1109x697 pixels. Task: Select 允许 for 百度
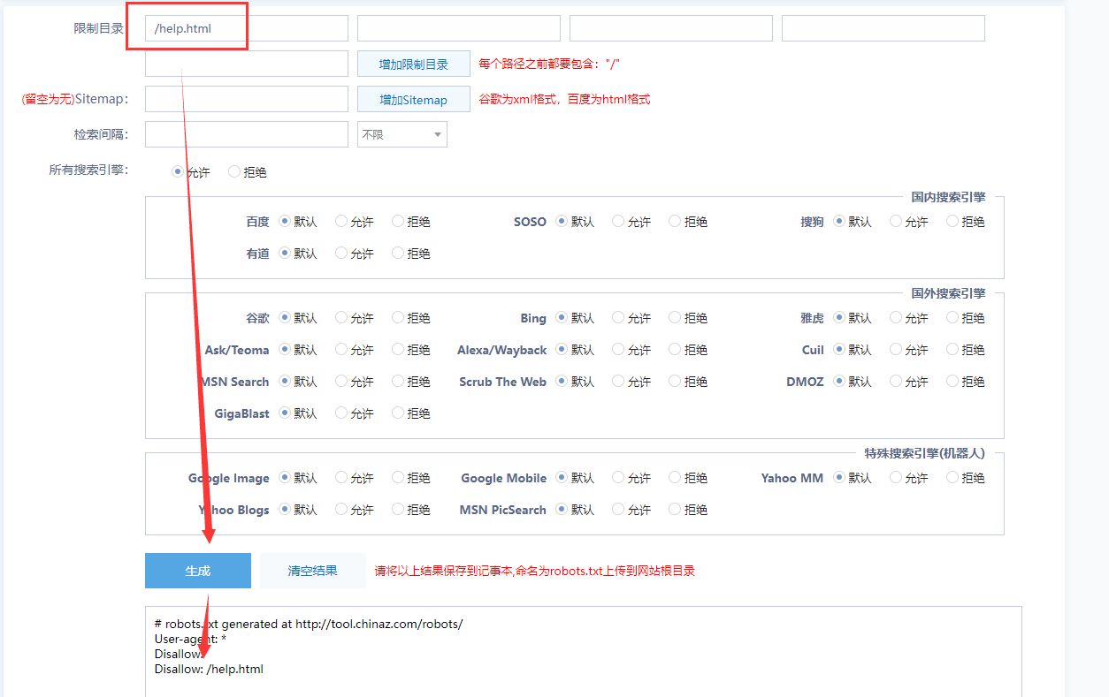tap(341, 222)
